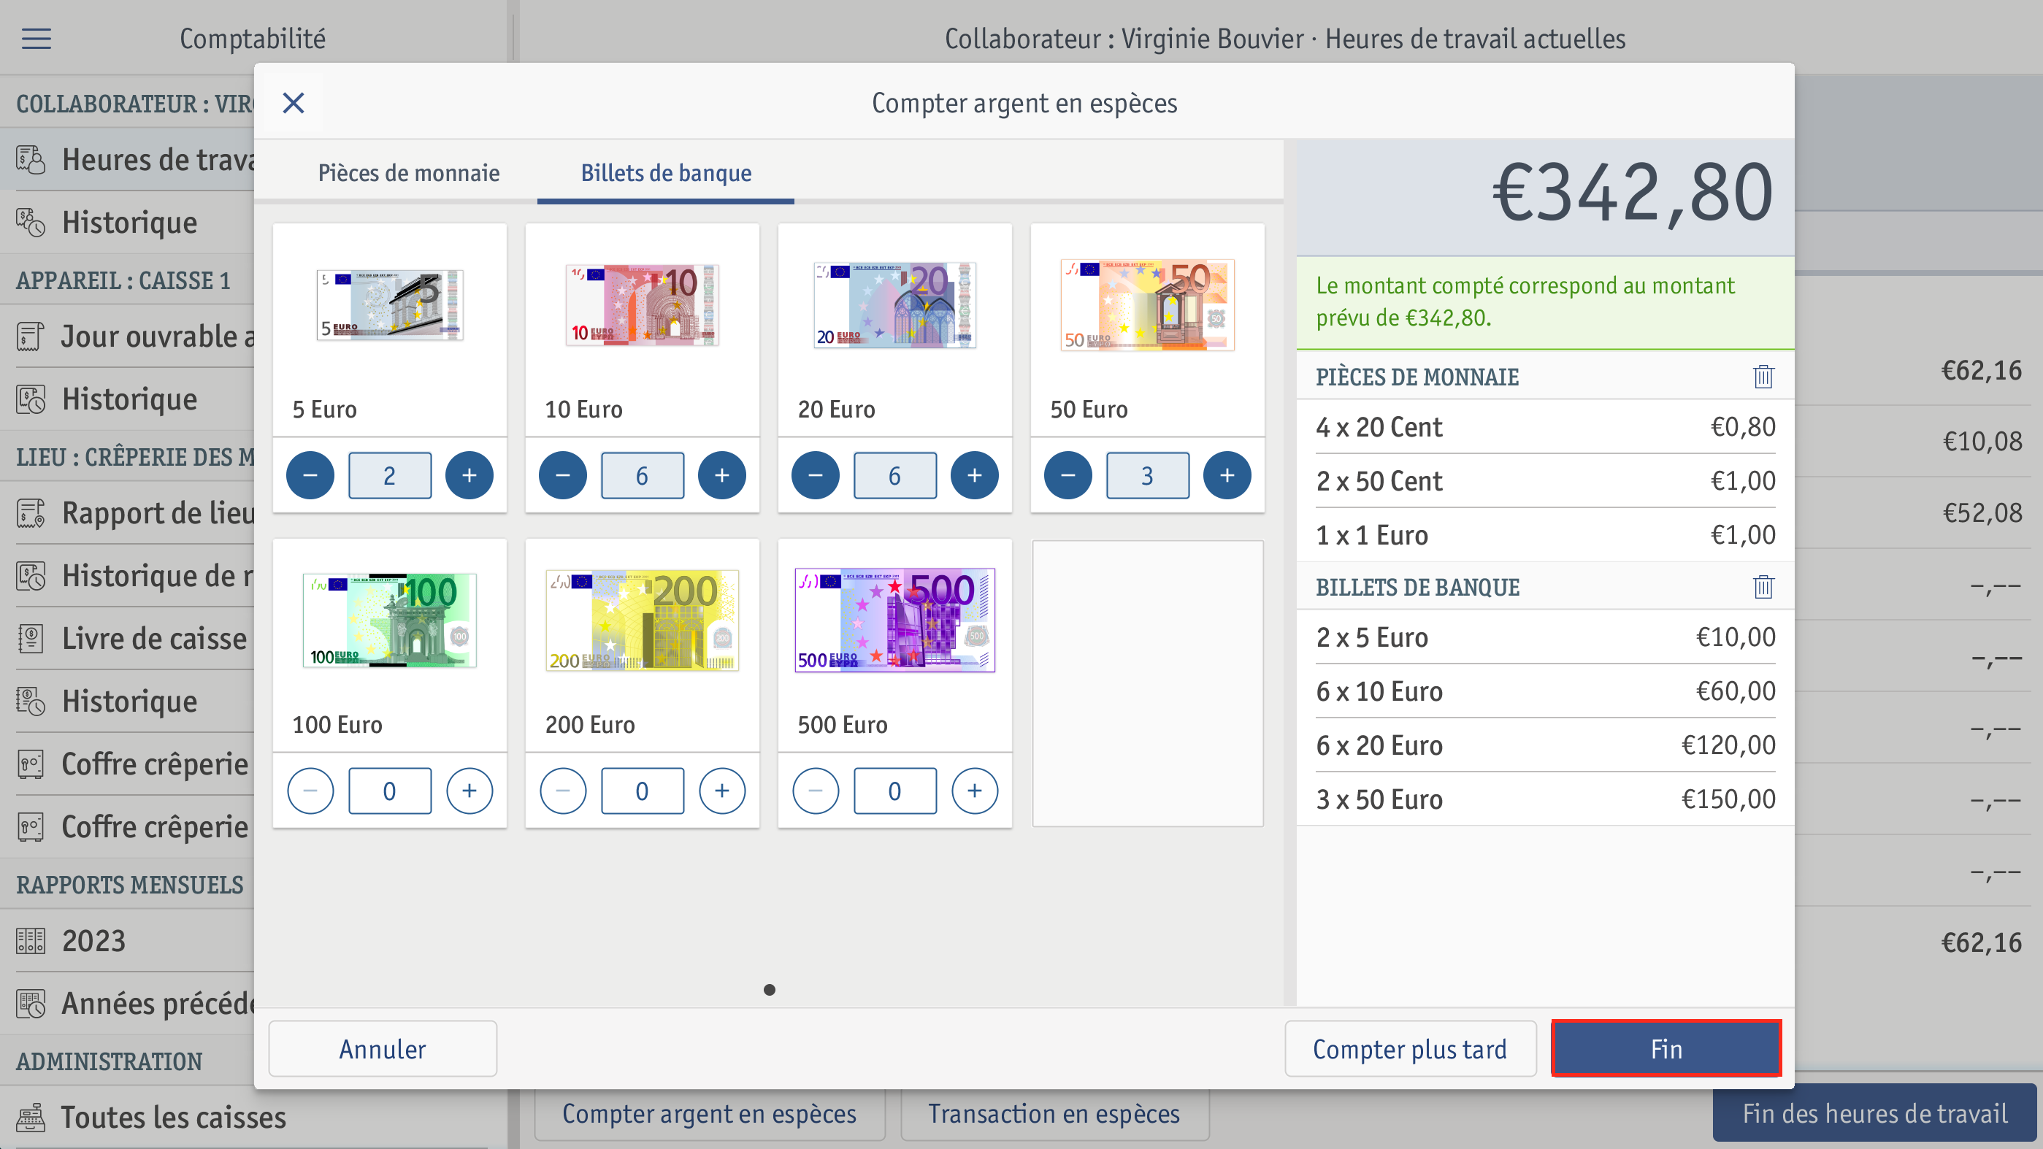The width and height of the screenshot is (2043, 1149).
Task: Tap the 100 Euro banknote image
Action: point(389,620)
